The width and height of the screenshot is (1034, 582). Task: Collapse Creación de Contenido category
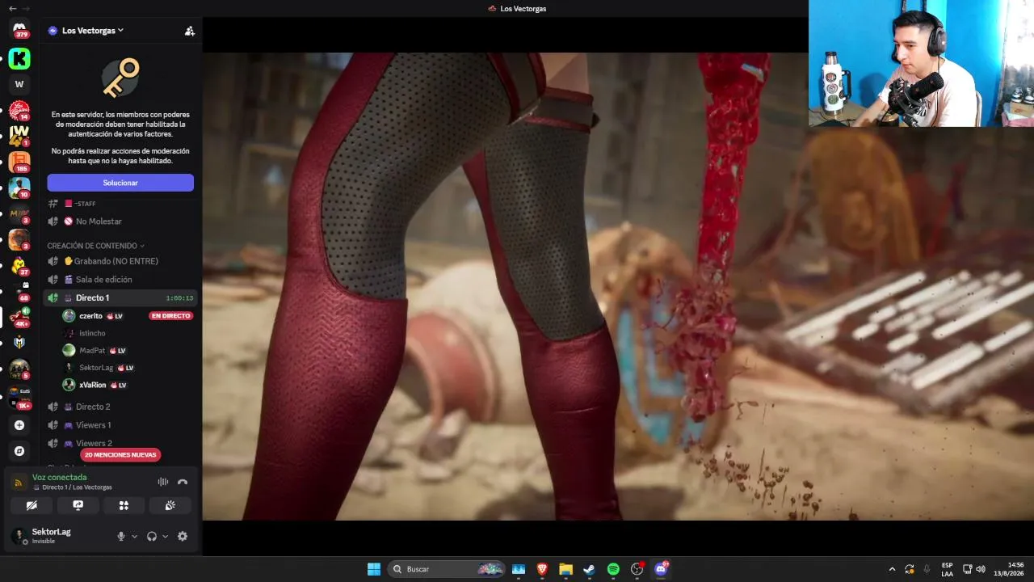[x=95, y=246]
